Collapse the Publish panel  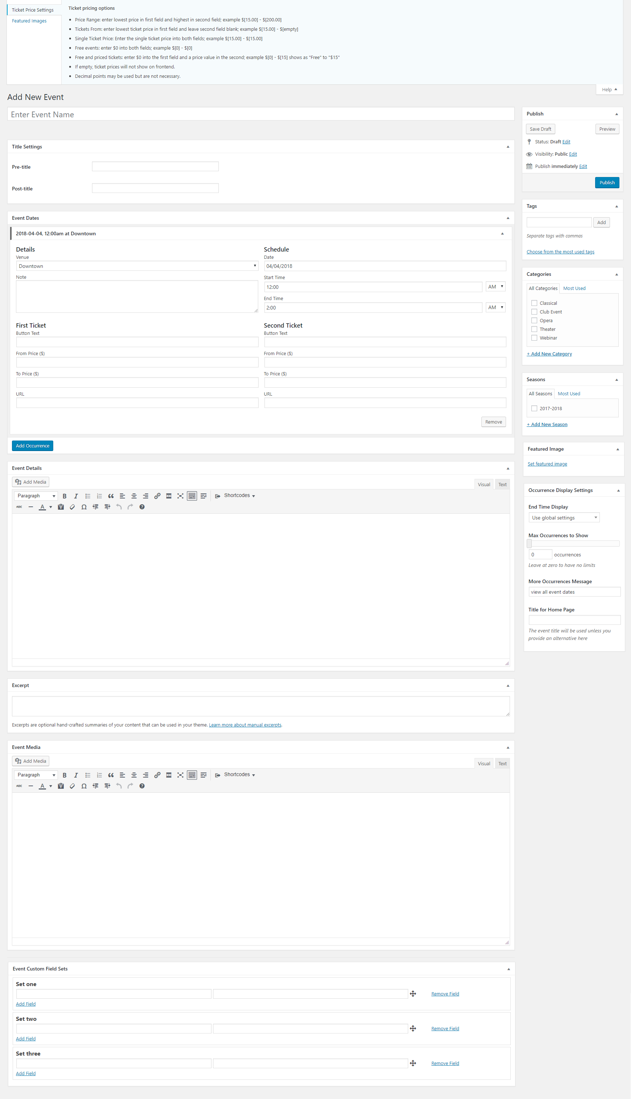616,114
